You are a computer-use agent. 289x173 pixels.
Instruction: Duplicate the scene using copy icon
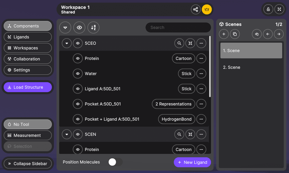pos(235,34)
